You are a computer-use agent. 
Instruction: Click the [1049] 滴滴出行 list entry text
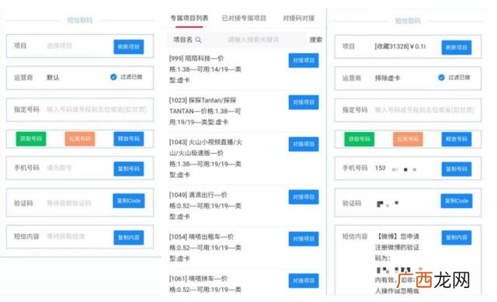pyautogui.click(x=205, y=206)
